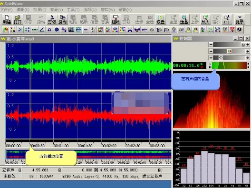This screenshot has width=251, height=188.
Task: Click the 复制 (Copy) toolbar button
Action: click(62, 19)
